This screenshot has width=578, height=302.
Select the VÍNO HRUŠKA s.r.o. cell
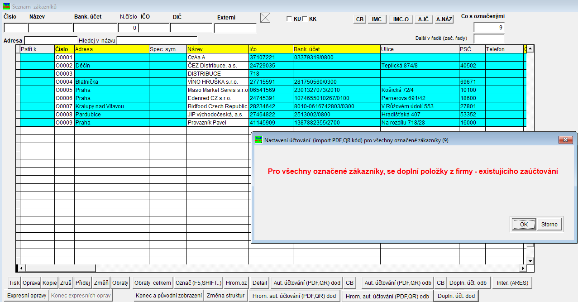[x=218, y=82]
